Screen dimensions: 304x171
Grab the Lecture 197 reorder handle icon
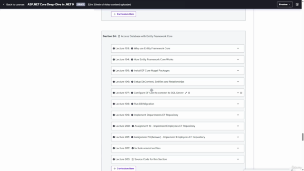(241, 93)
